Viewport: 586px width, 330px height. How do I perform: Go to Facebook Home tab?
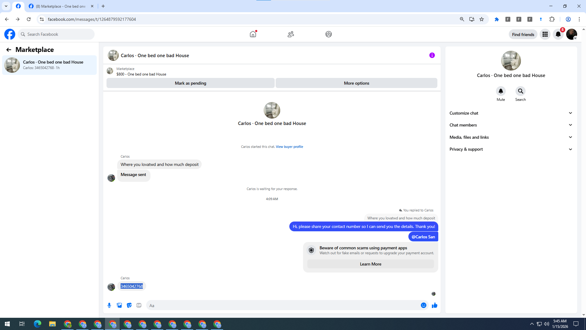[x=253, y=34]
